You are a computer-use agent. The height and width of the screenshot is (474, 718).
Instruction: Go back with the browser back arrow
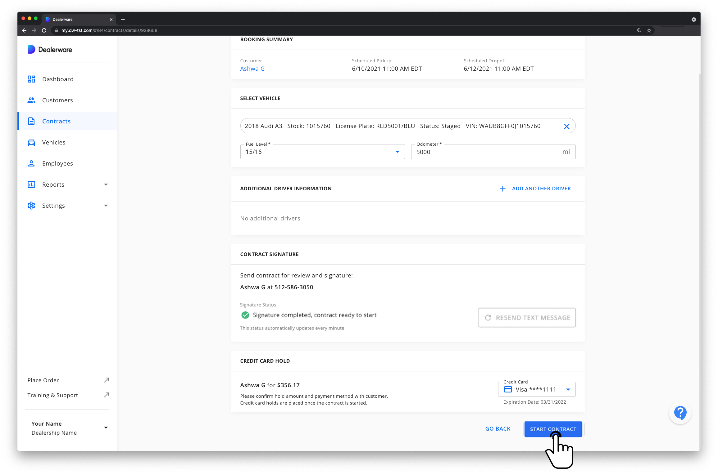point(24,30)
